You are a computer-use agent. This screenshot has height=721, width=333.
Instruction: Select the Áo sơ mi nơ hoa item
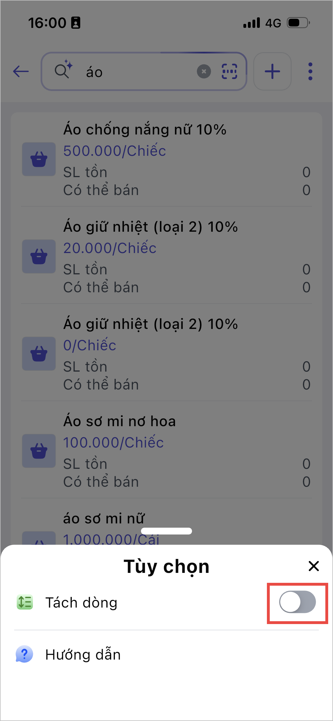119,421
